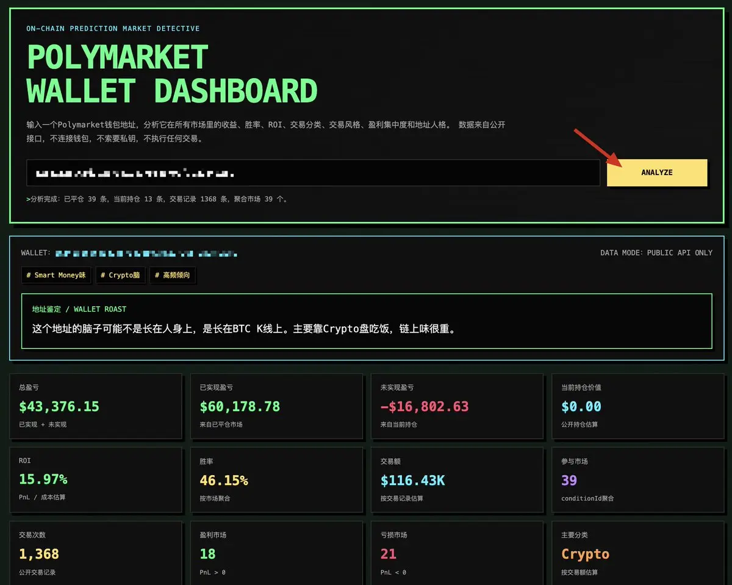Click the '来自已平仓市场' caption
732x585 pixels.
tap(221, 424)
